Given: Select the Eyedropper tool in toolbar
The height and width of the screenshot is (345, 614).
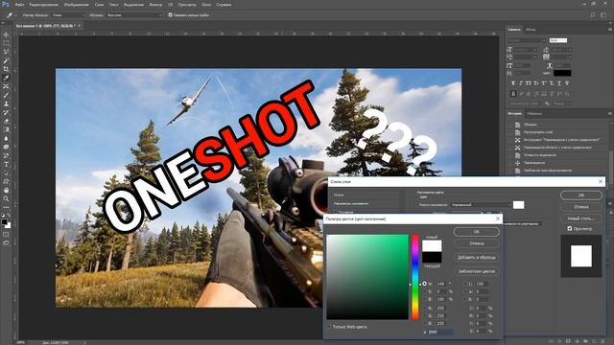Looking at the screenshot, I should pos(6,78).
